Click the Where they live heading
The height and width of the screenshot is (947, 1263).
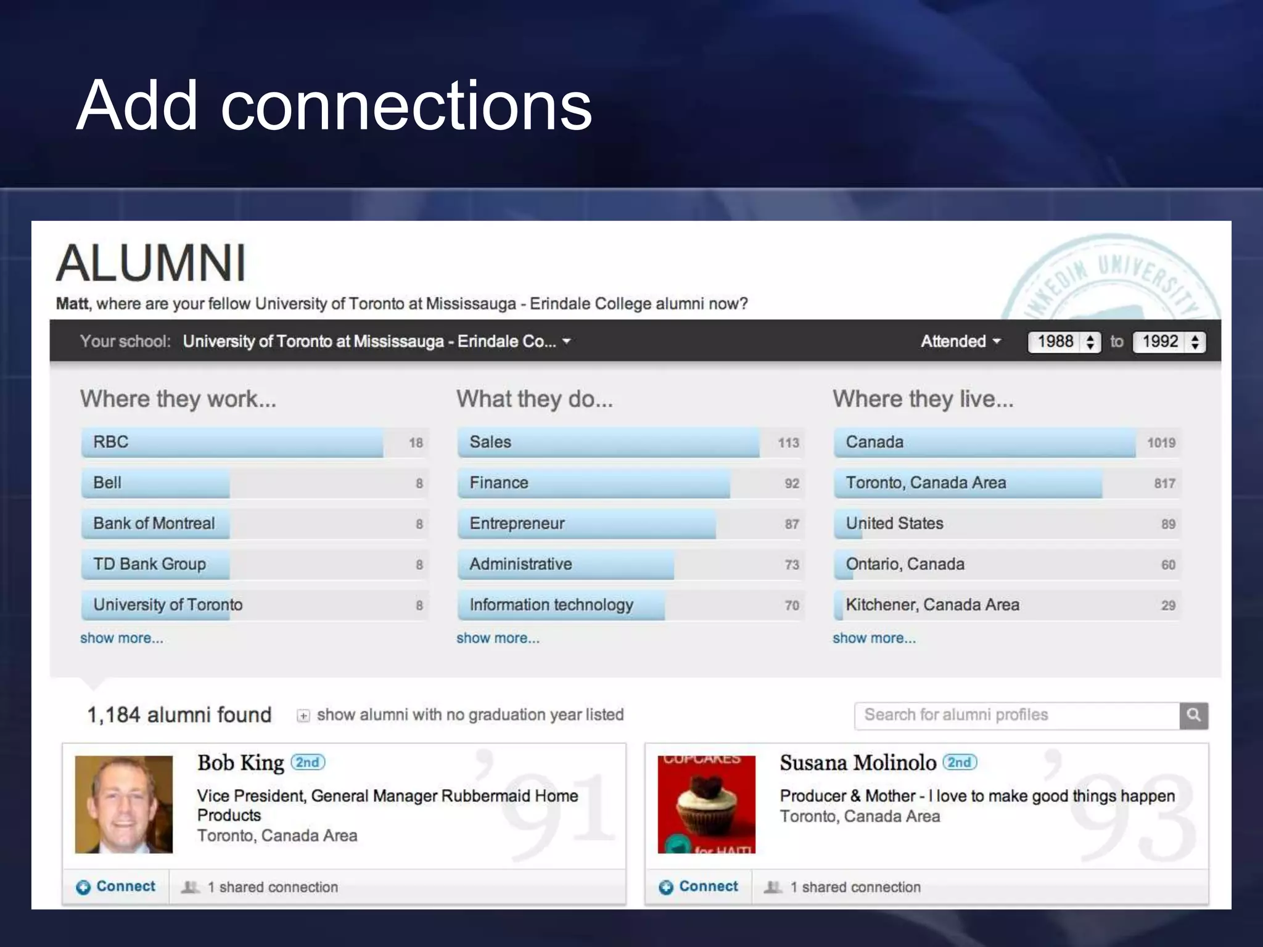click(x=923, y=400)
